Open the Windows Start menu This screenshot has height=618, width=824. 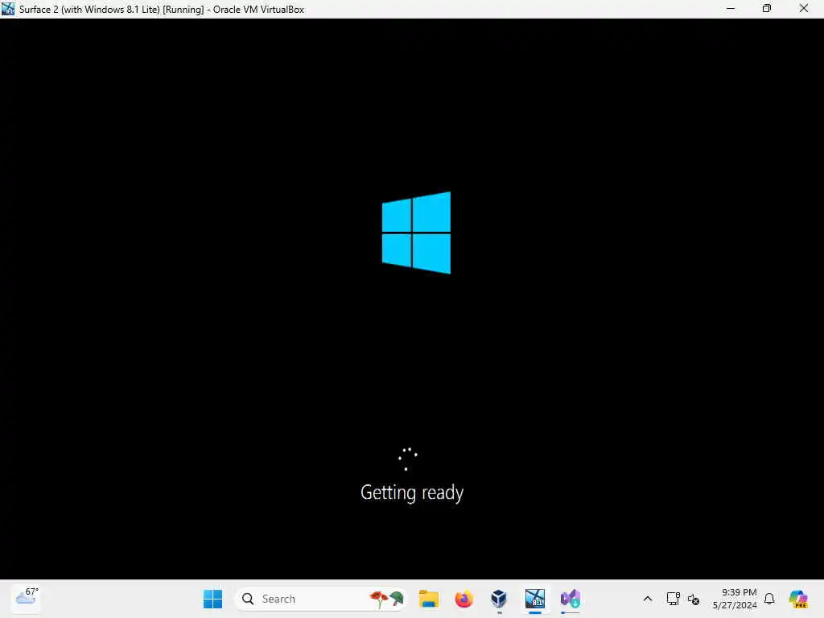(212, 599)
